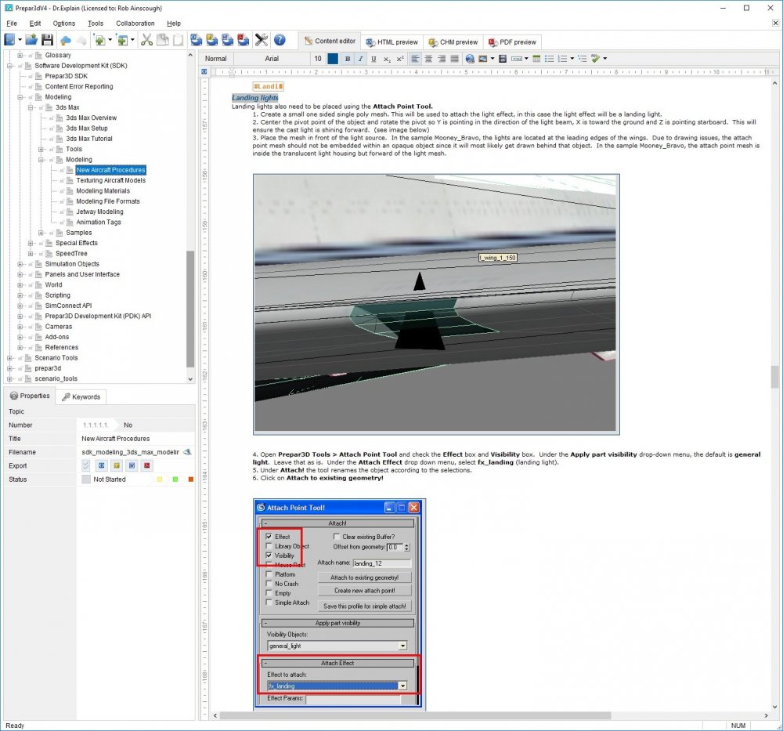Image resolution: width=783 pixels, height=731 pixels.
Task: Add a new topic with green plus icon
Action: pyautogui.click(x=99, y=41)
